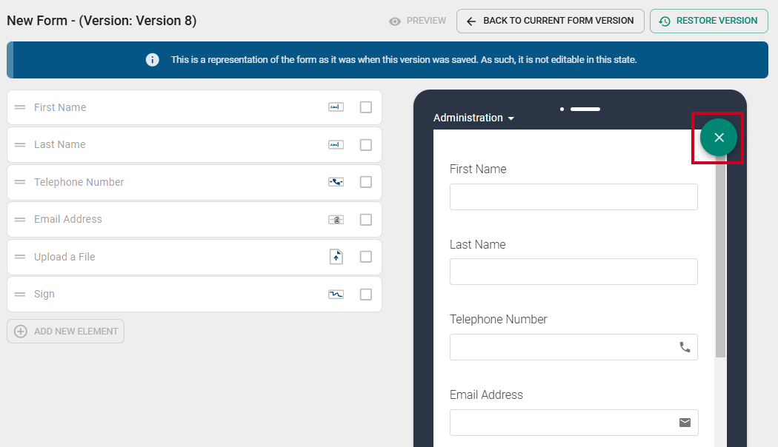778x447 pixels.
Task: Click the version notice banner text
Action: coord(404,60)
